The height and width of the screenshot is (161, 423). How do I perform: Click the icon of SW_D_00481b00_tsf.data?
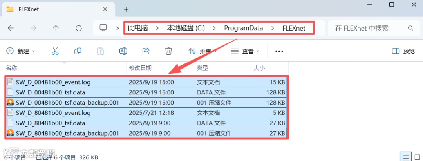10,92
